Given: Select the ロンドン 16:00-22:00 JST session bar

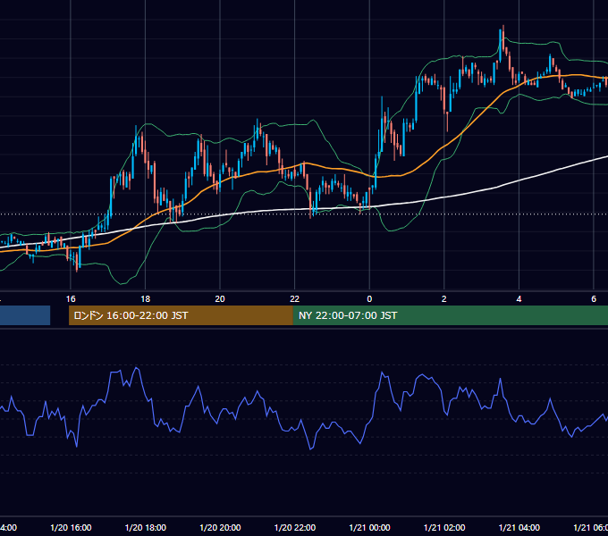Looking at the screenshot, I should point(181,315).
